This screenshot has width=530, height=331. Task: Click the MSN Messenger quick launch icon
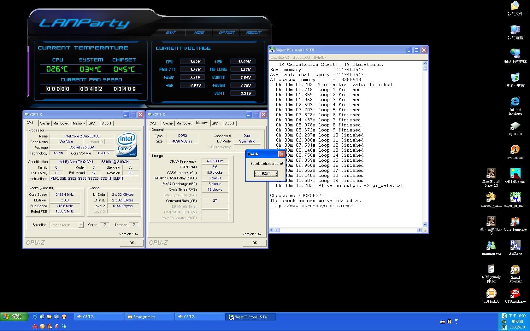point(64,326)
